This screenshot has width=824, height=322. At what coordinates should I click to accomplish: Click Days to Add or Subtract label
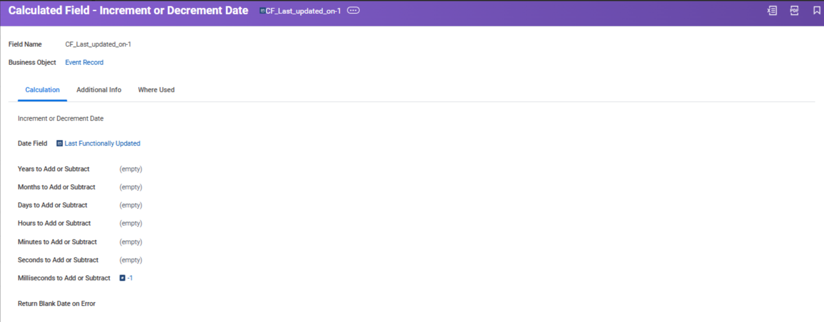(x=53, y=205)
